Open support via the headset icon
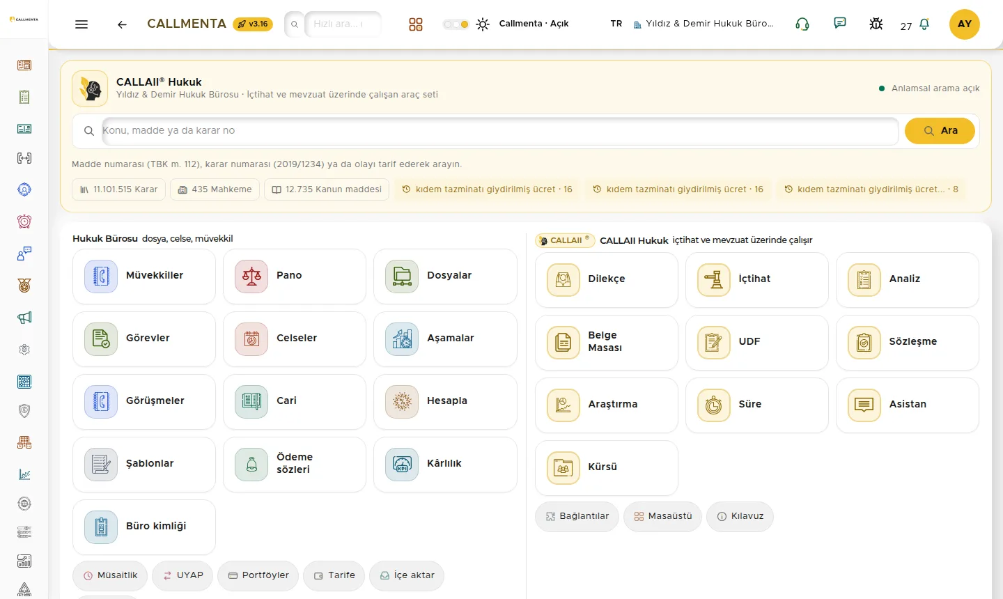Image resolution: width=1003 pixels, height=599 pixels. point(802,24)
